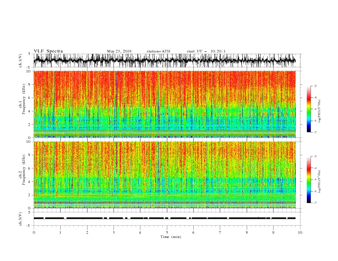This screenshot has height=261, width=338.
Task: Click ch.1 frequency tick label "8"
Action: tap(30, 84)
